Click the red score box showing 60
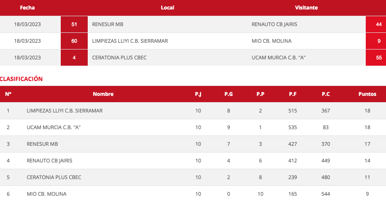 tap(74, 41)
